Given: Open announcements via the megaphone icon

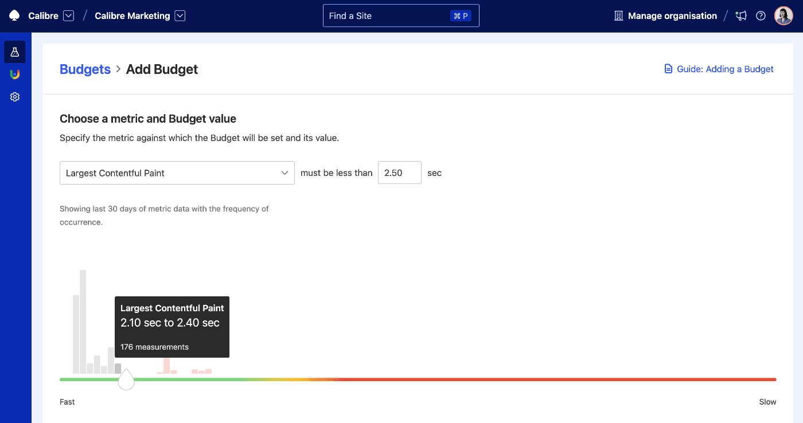Looking at the screenshot, I should click(x=741, y=15).
